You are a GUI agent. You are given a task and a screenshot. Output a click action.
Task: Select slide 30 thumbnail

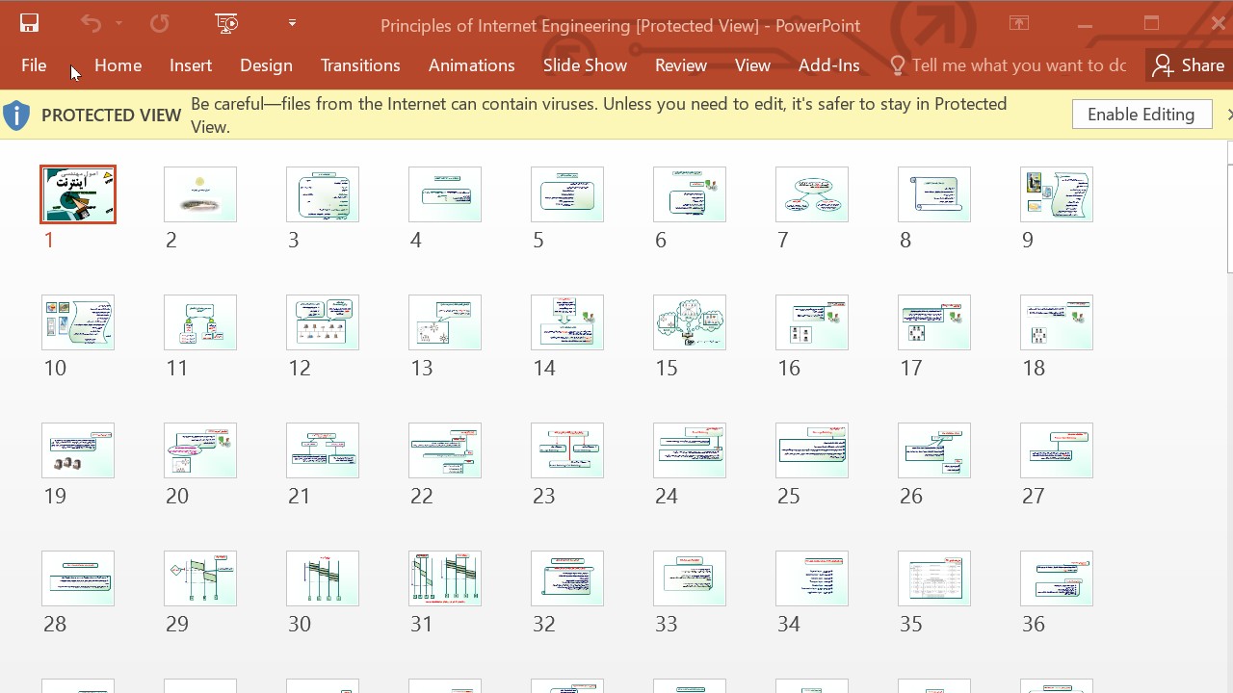(323, 578)
